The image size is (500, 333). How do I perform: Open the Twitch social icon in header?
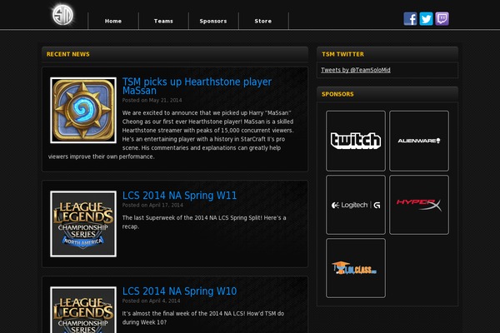442,19
